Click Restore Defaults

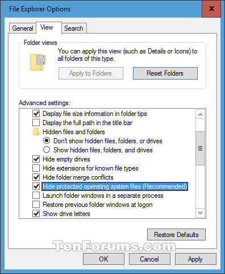point(176,235)
